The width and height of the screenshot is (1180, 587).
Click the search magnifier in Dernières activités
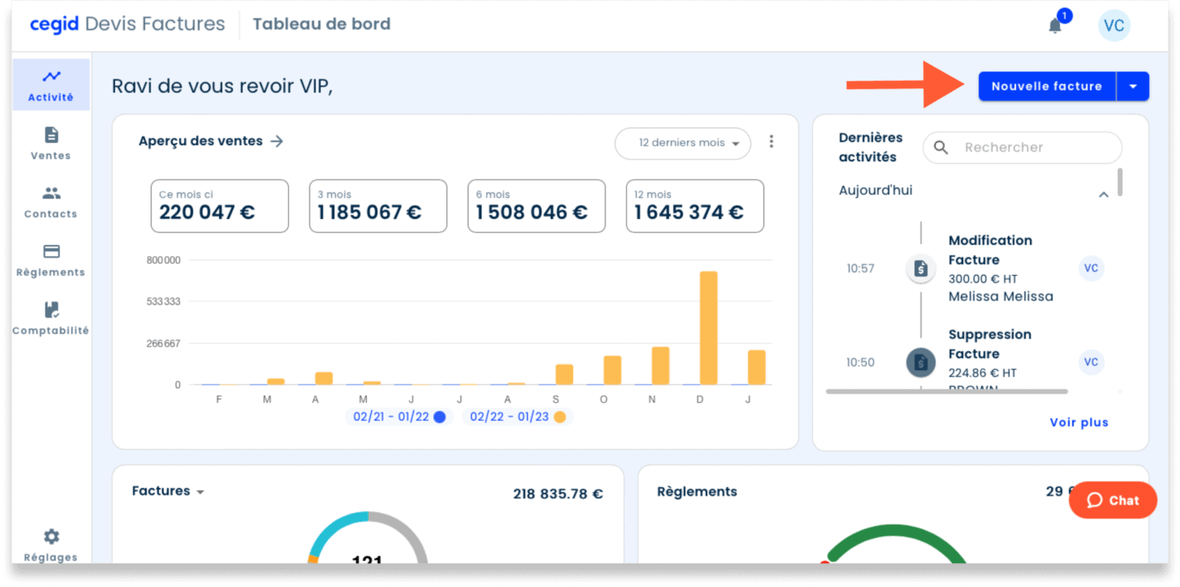tap(941, 148)
